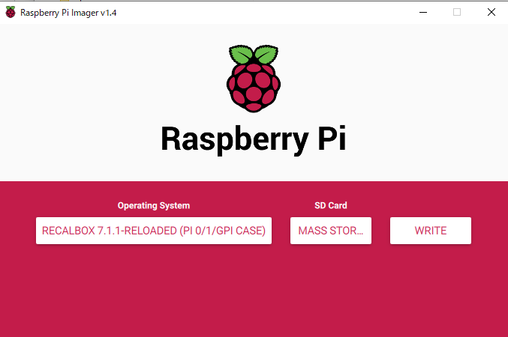The height and width of the screenshot is (337, 508).
Task: Click the disabled maximize window button
Action: (x=457, y=12)
